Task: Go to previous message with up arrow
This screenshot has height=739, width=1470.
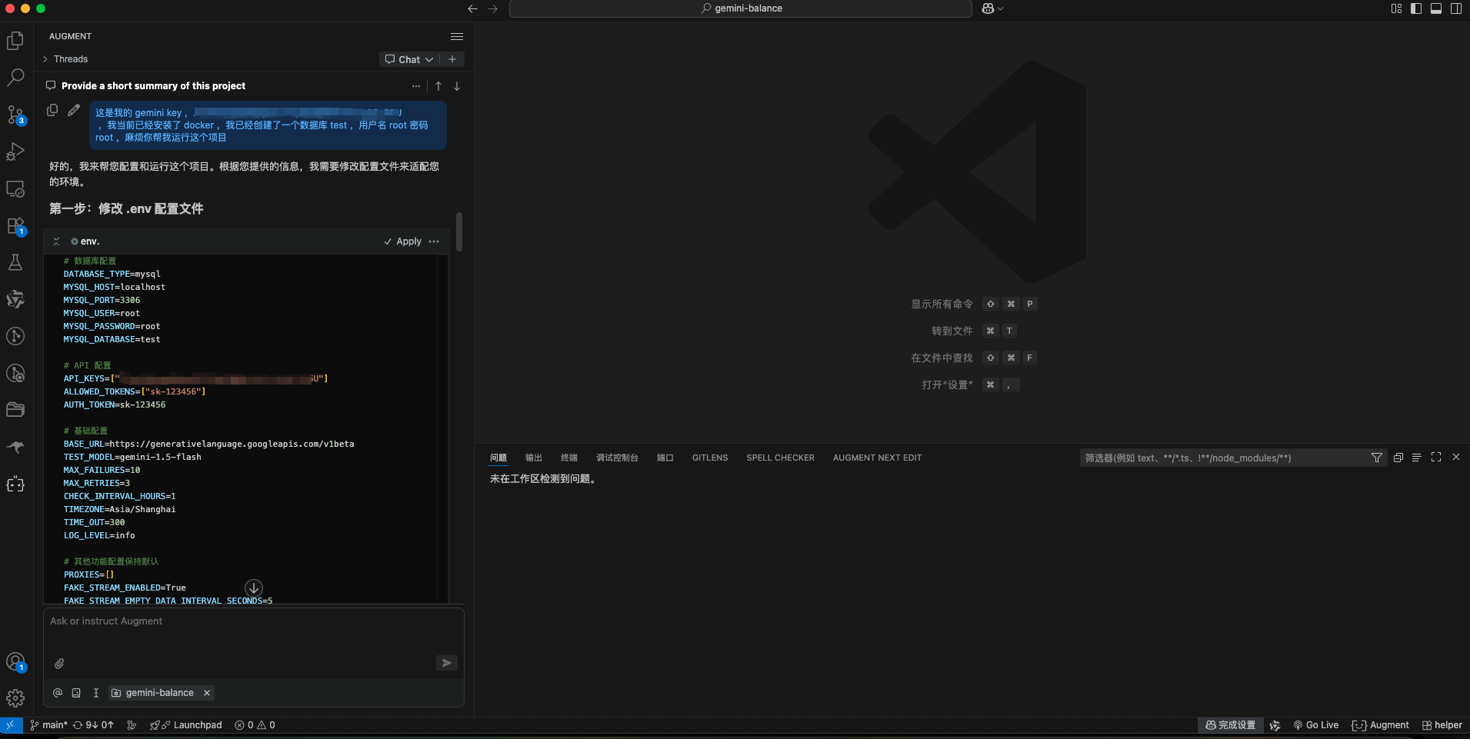Action: tap(438, 86)
